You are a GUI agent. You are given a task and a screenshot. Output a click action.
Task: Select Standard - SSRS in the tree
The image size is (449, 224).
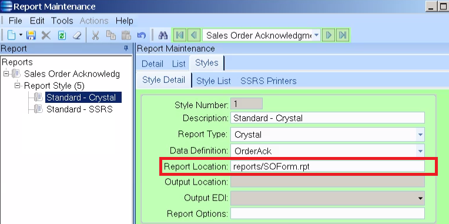pos(79,109)
